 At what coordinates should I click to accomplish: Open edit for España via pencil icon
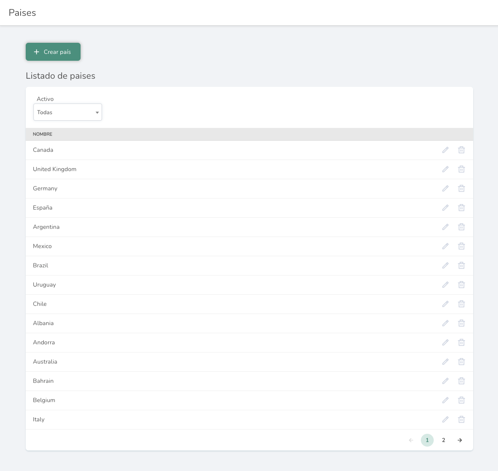pyautogui.click(x=445, y=207)
